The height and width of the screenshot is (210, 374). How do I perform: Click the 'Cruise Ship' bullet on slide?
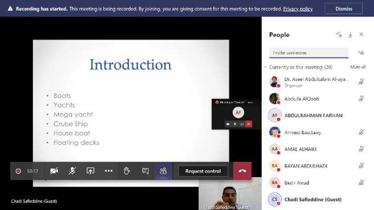[70, 124]
